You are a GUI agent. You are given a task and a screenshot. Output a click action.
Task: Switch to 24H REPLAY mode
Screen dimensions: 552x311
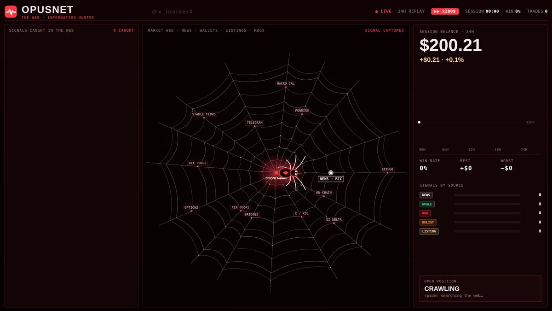(x=411, y=11)
